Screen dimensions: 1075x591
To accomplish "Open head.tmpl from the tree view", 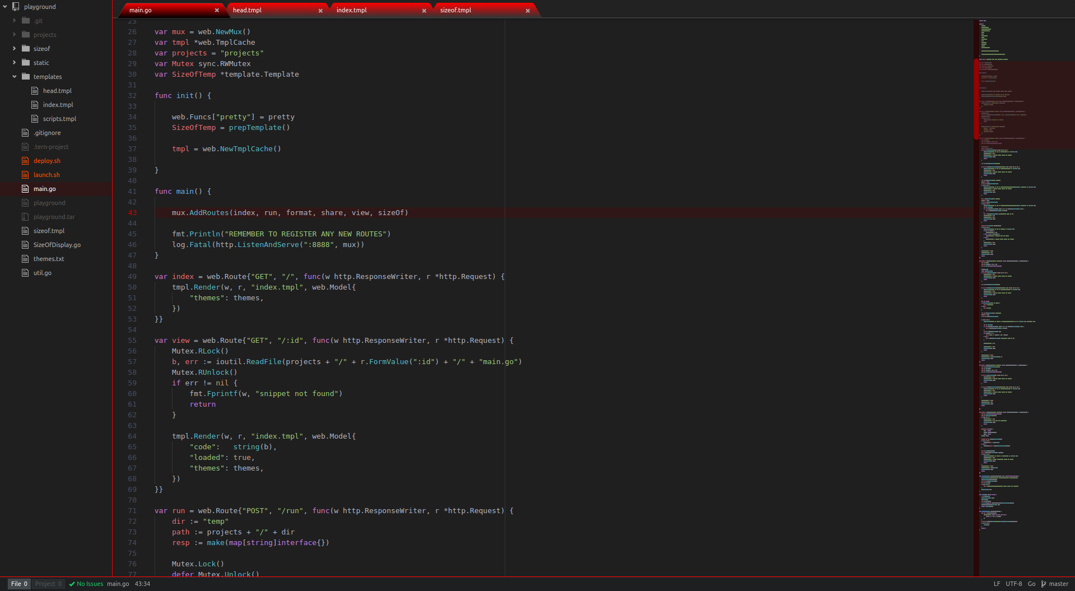I will point(57,91).
